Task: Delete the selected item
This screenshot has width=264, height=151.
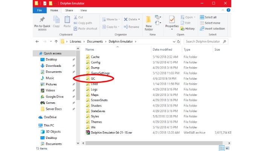Action: (130, 19)
